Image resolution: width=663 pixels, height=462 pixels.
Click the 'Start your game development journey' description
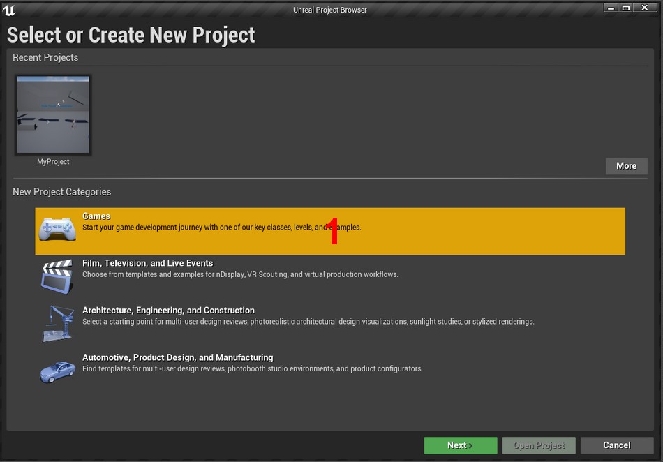pos(221,227)
